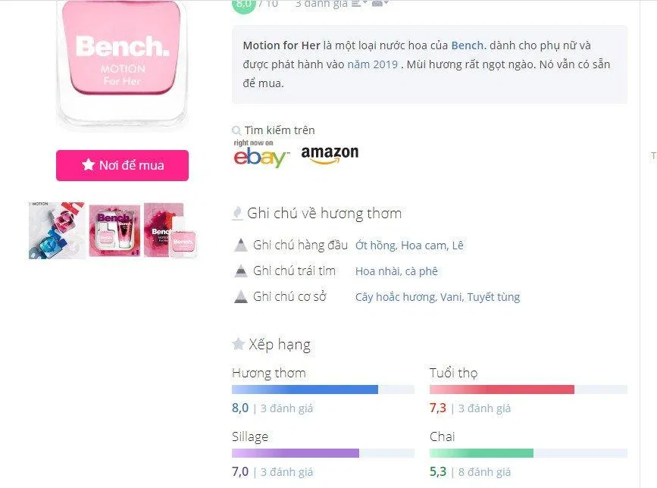Open the 'Ớt hồng' note link
This screenshot has height=488, width=657.
point(374,244)
